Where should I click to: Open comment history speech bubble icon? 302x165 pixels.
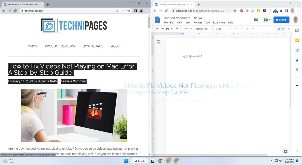coord(256,20)
